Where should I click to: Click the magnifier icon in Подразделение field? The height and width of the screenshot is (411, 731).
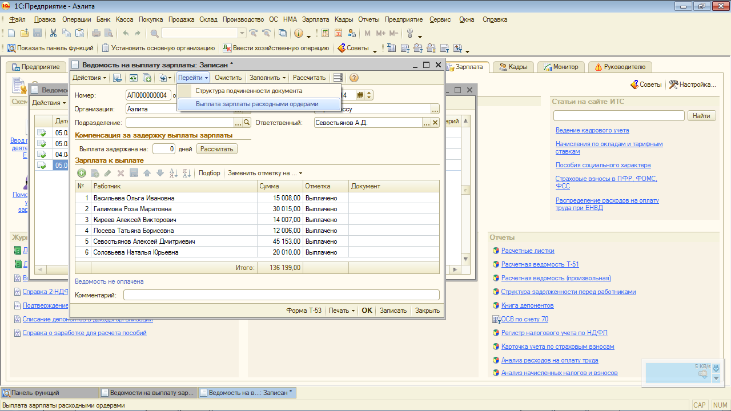point(247,123)
